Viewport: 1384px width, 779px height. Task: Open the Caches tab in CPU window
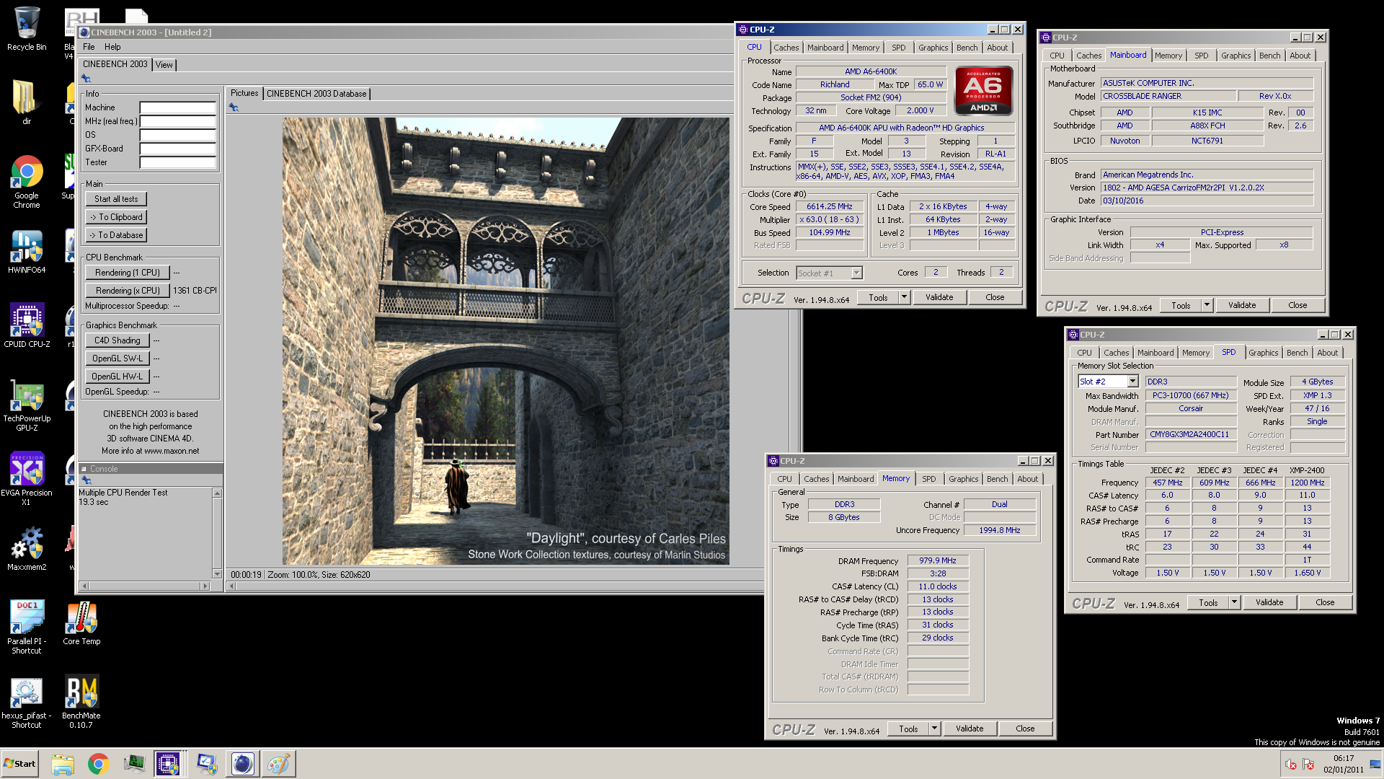pos(786,48)
